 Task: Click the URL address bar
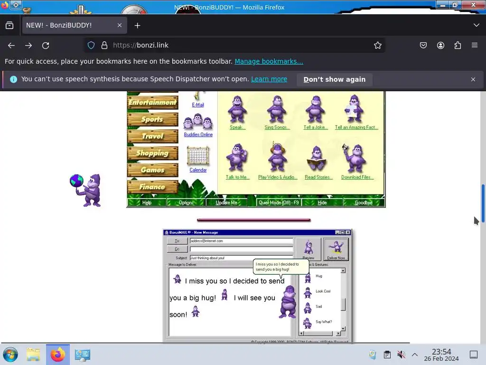pyautogui.click(x=234, y=45)
